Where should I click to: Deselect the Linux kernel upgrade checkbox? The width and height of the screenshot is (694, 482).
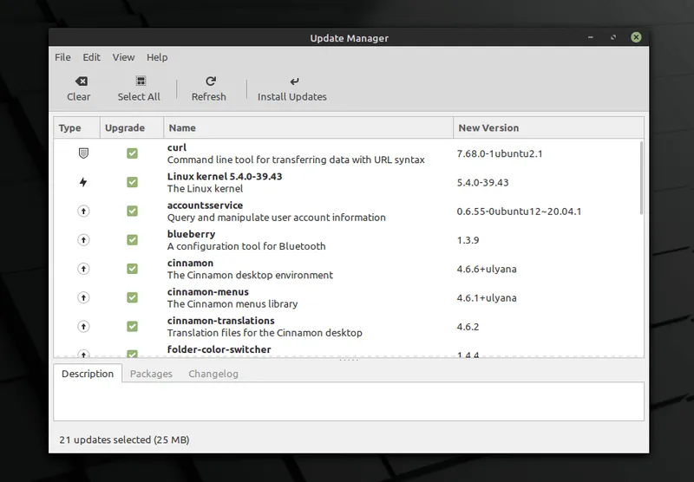(132, 182)
